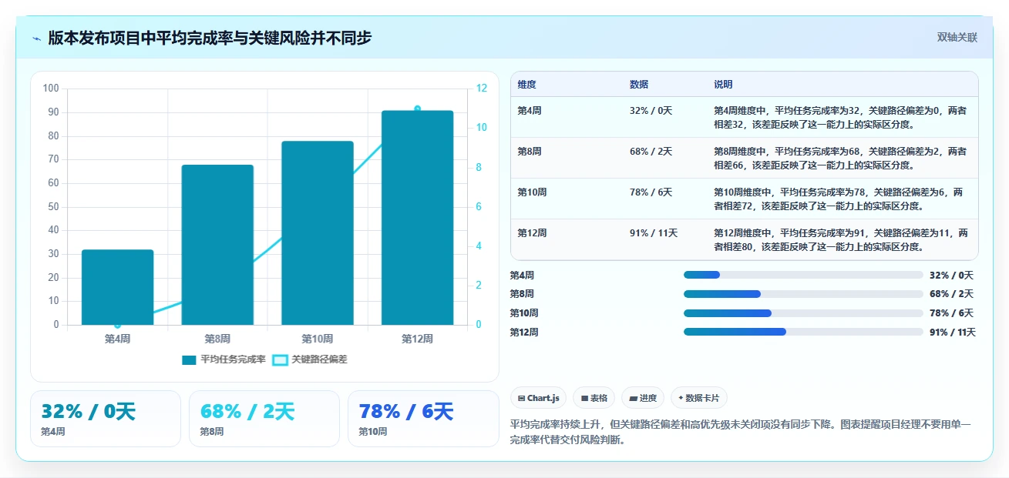Open the 68% / 2天 data card
1009x478 pixels.
[264, 419]
